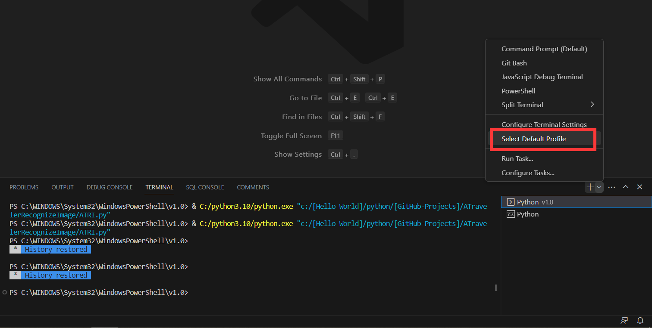Click the highlighted Select Default Profile entry
652x328 pixels.
[x=533, y=139]
